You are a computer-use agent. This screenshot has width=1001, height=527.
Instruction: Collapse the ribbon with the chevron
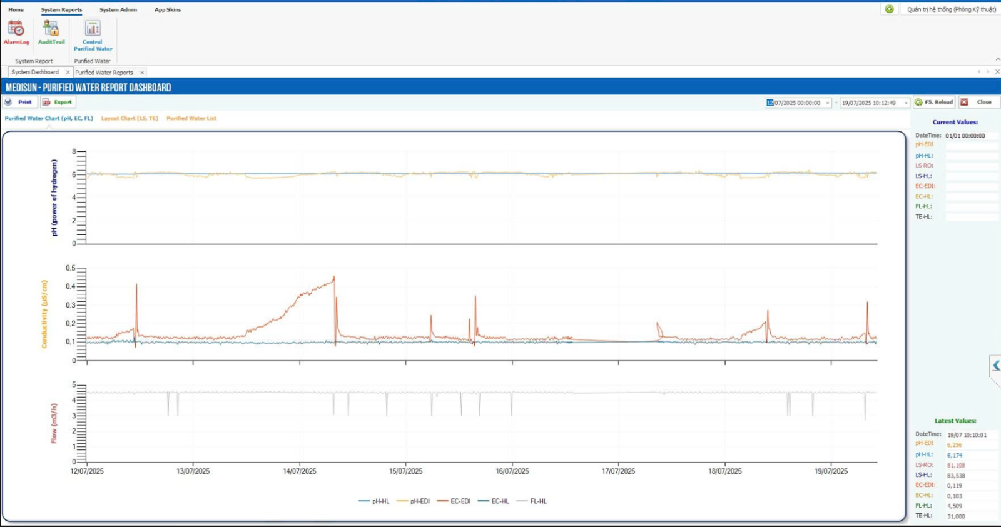997,59
